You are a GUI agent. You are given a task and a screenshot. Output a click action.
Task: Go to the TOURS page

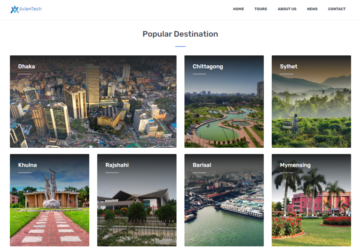coord(260,9)
